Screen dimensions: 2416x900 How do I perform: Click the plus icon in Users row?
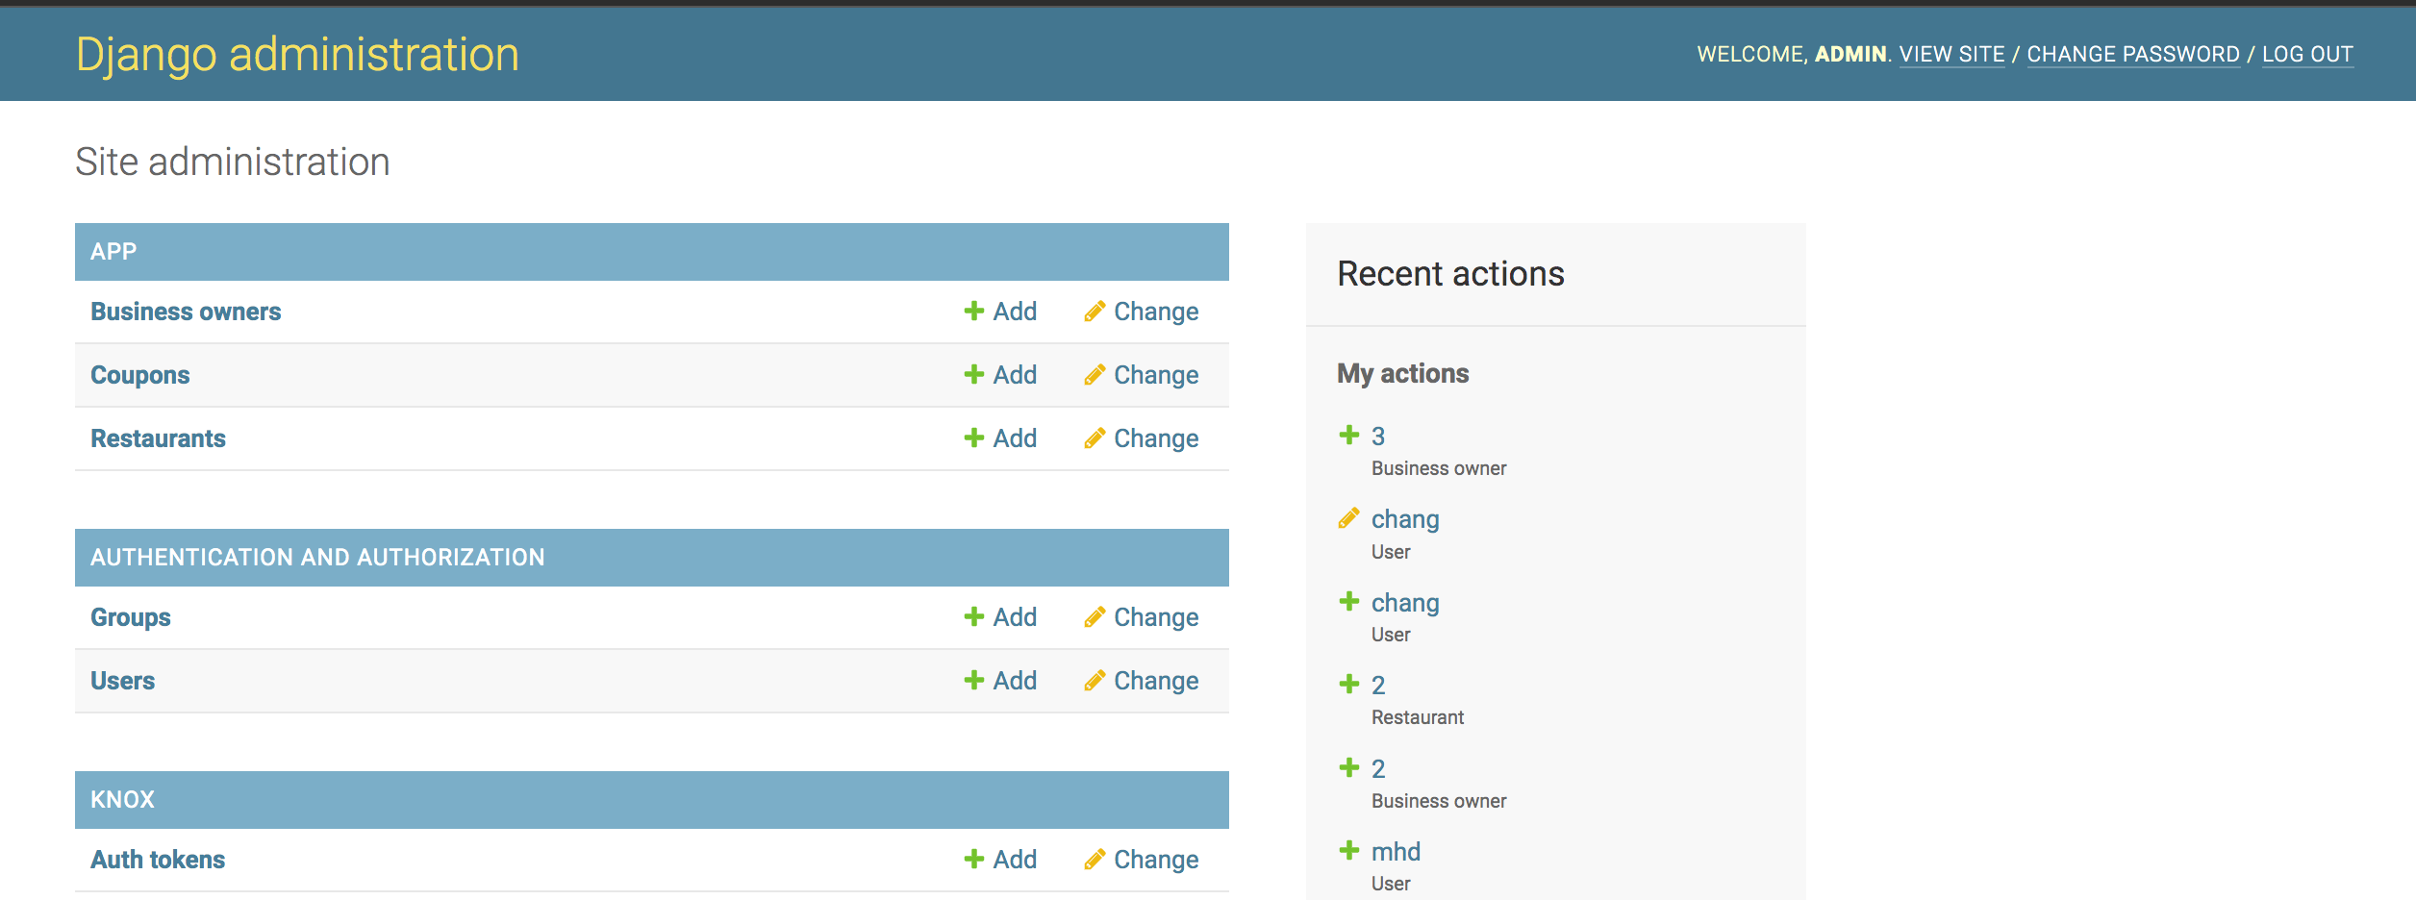(973, 680)
